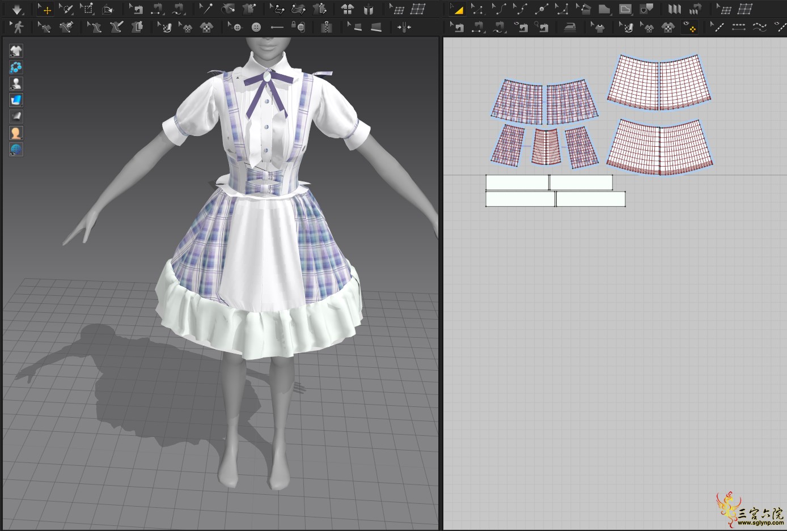Select the Zipper tool
The height and width of the screenshot is (531, 787).
[326, 27]
